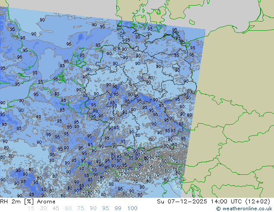
Task: Click the legend value 90
Action: click(x=93, y=209)
